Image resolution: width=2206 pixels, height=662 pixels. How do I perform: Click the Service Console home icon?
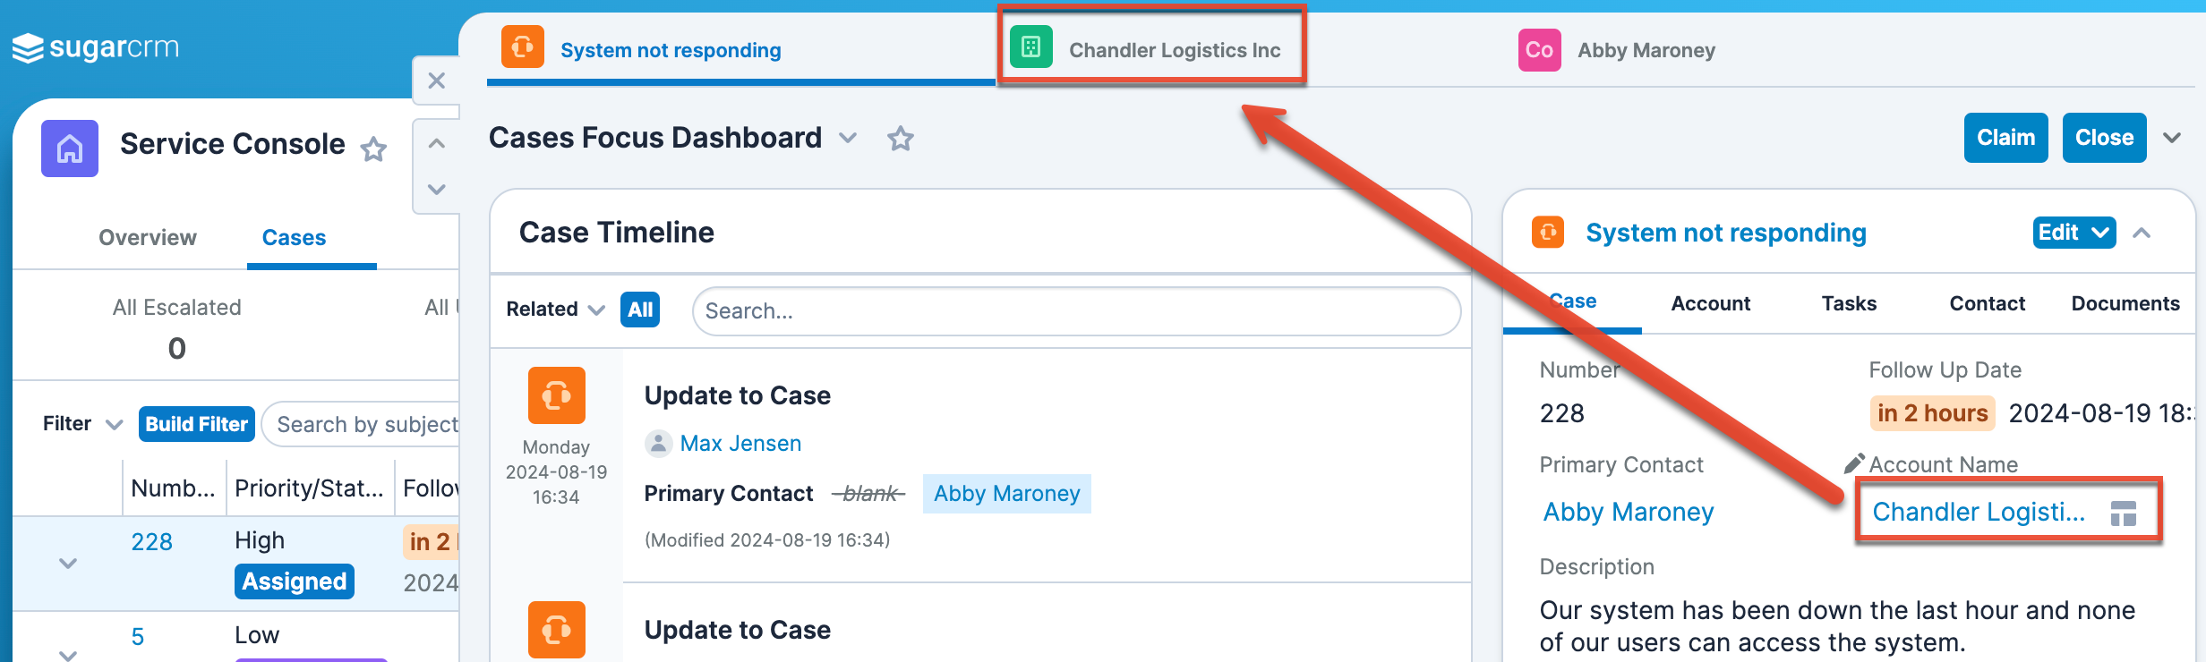(69, 149)
